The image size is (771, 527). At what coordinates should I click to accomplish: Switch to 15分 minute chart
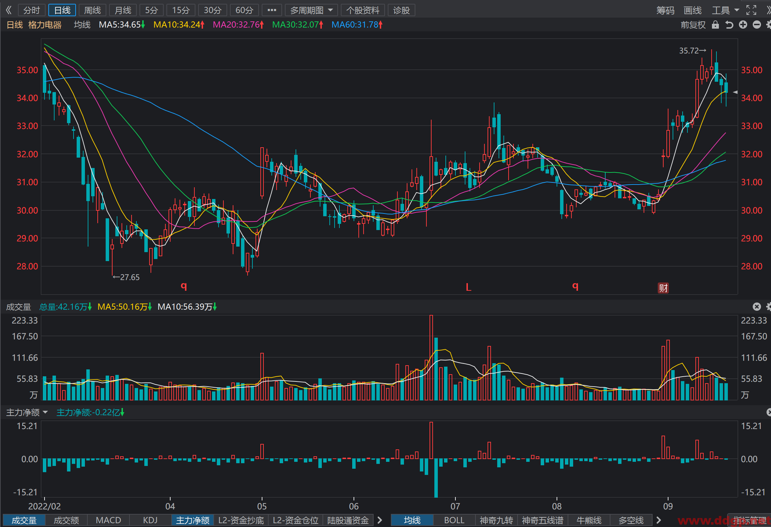click(x=181, y=10)
